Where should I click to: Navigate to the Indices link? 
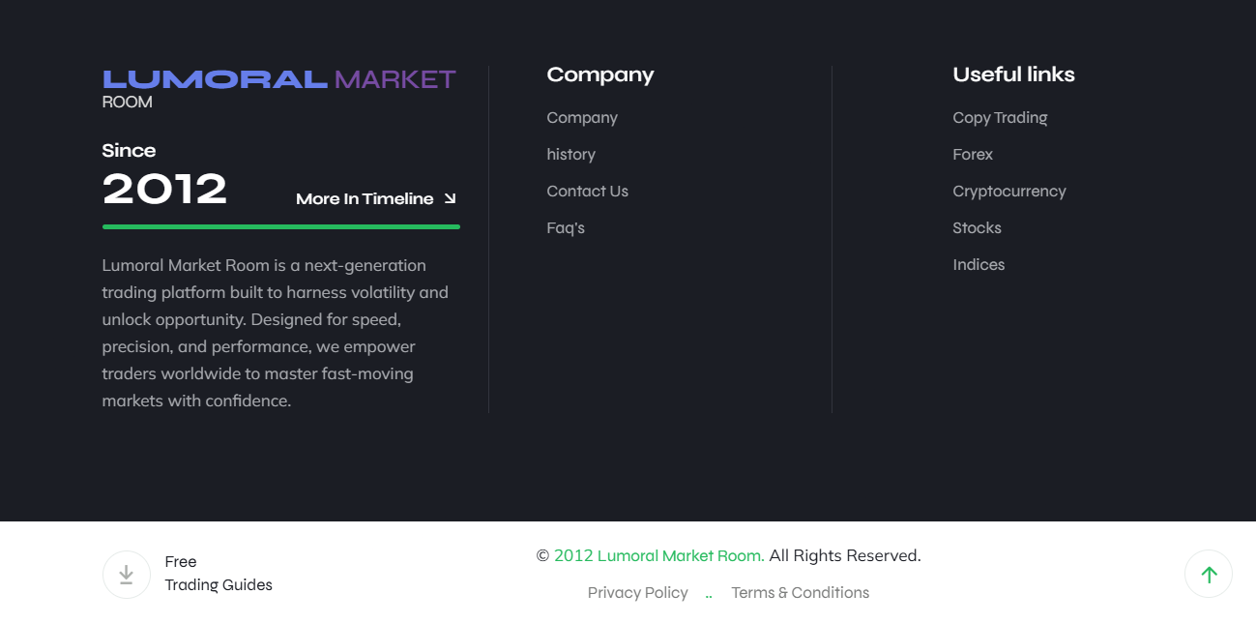[x=979, y=265]
